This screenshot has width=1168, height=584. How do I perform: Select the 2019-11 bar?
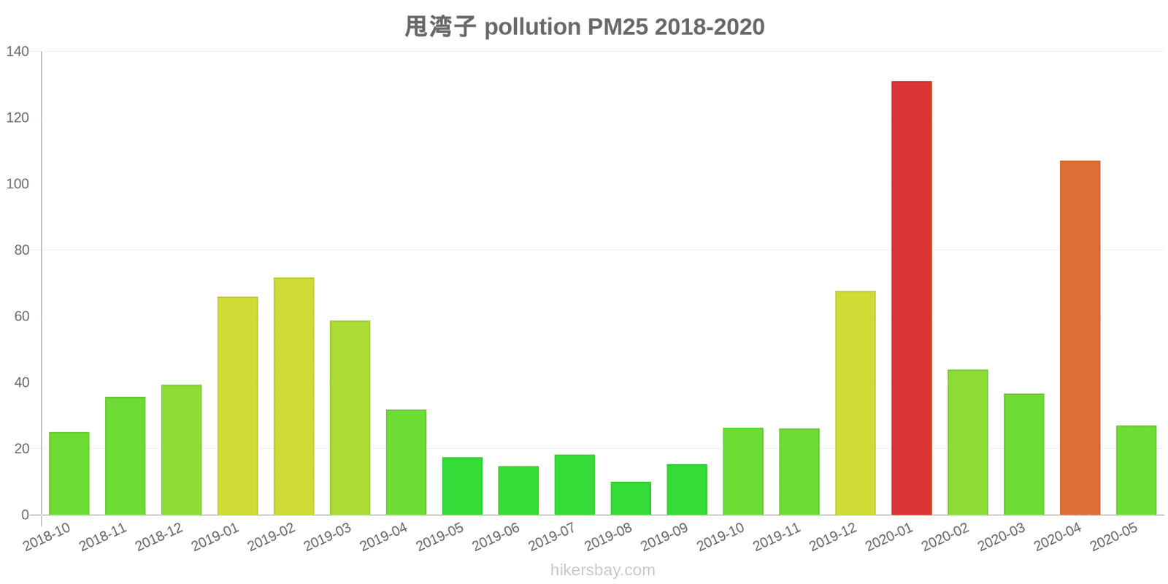799,472
